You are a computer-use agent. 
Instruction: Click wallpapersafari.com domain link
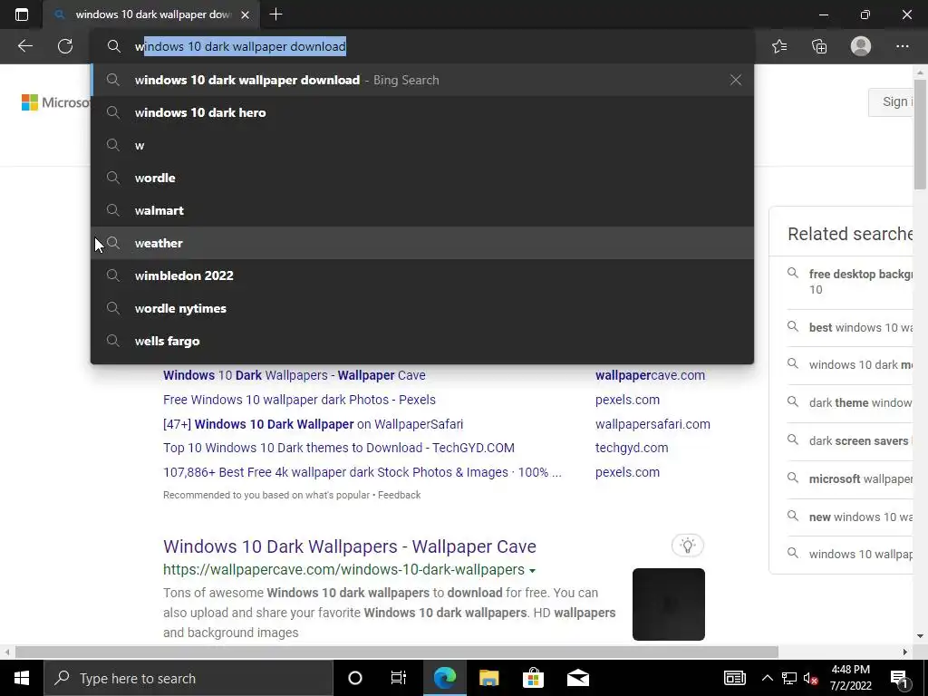652,424
